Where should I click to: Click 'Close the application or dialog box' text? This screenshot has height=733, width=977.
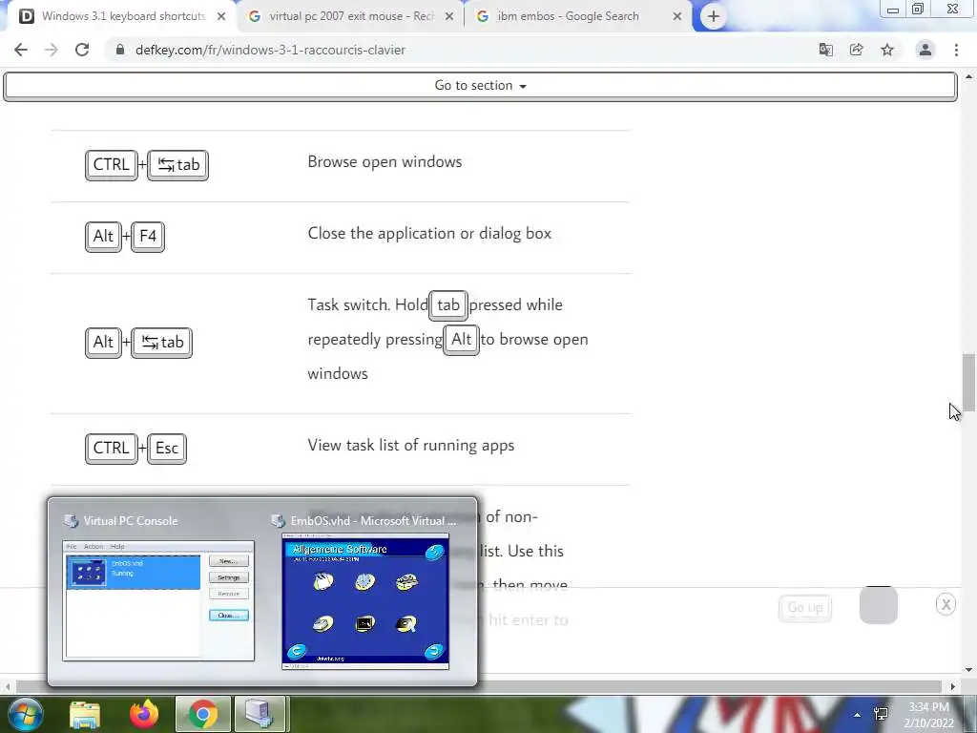429,234
